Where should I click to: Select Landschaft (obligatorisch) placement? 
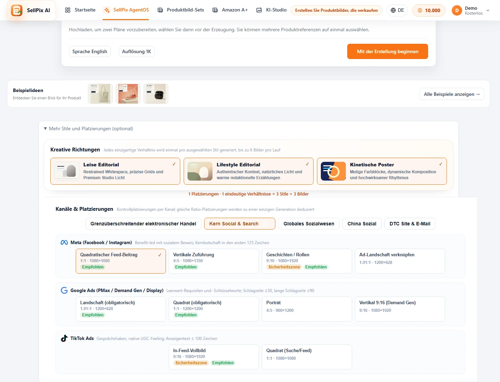[121, 309]
